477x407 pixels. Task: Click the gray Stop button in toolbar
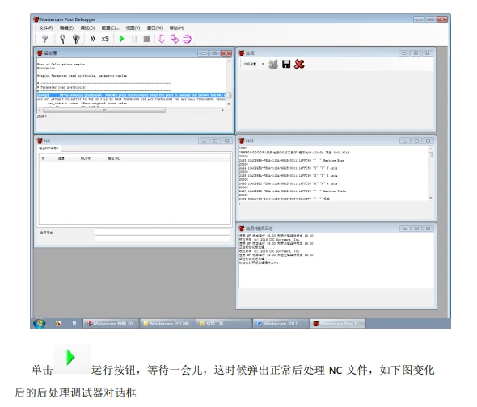[x=147, y=39]
